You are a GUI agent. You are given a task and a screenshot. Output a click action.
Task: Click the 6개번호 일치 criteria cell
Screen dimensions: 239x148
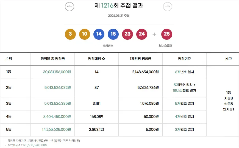tap(184, 72)
